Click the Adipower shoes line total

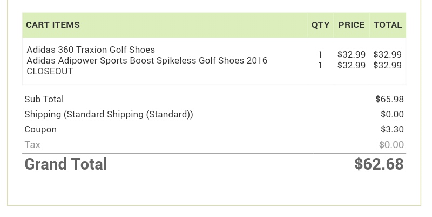[388, 65]
